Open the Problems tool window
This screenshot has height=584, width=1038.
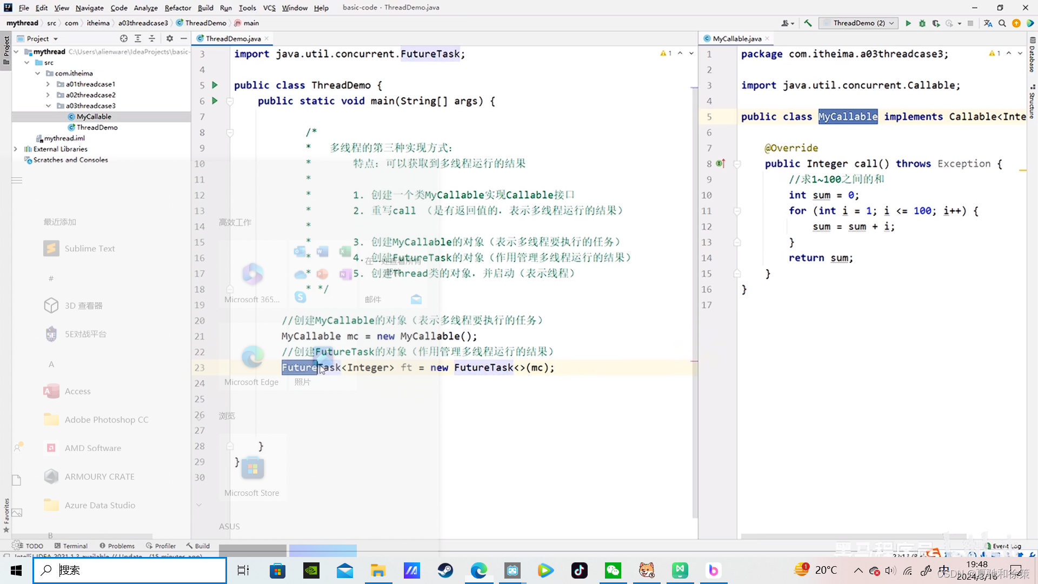click(117, 546)
